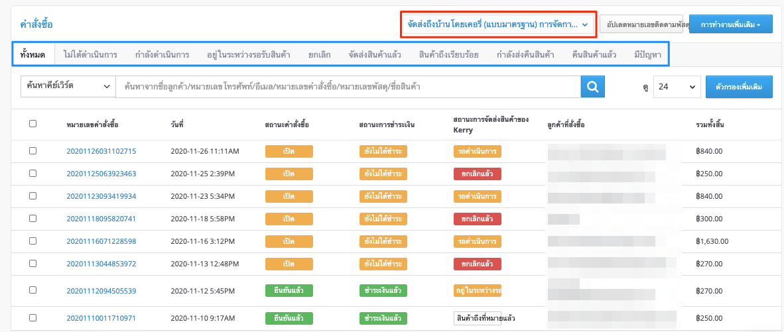Click the สถานะการชำระเงิน column header
The width and height of the screenshot is (784, 332).
coord(387,125)
